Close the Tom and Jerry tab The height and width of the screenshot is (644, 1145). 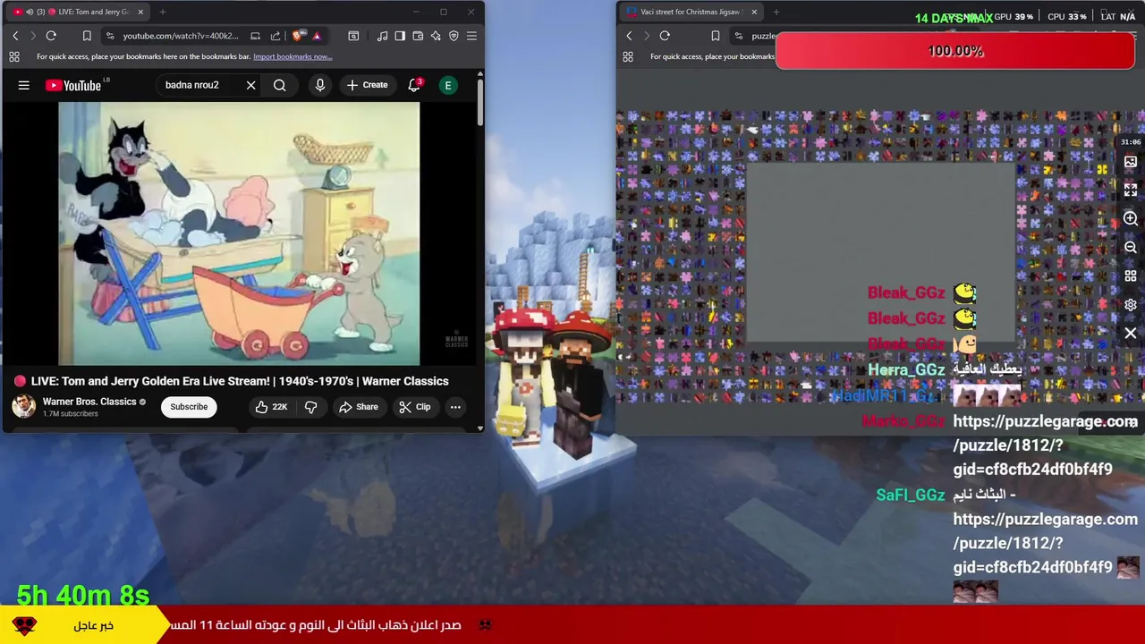coord(140,12)
